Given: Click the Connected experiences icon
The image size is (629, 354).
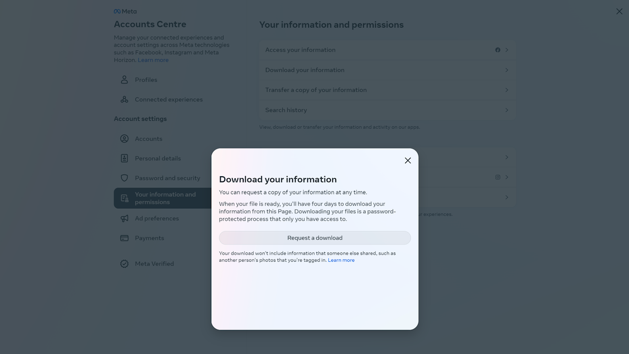Looking at the screenshot, I should click(x=124, y=99).
